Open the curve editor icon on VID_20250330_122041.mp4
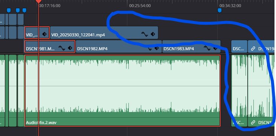 coord(145,34)
